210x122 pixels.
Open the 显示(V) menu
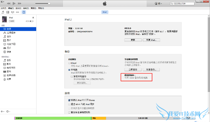(18, 8)
